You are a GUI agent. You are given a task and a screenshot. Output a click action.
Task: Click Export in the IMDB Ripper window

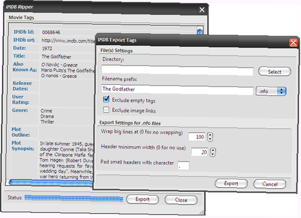(142, 199)
